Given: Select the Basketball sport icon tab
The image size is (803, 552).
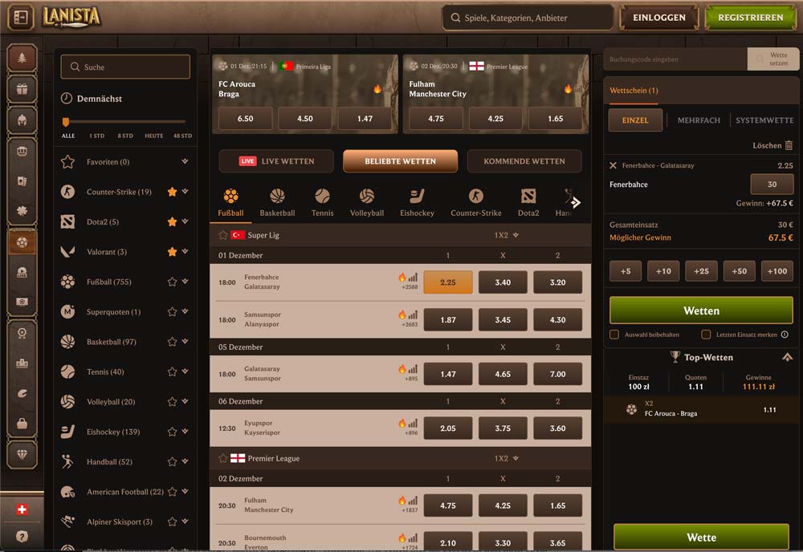Looking at the screenshot, I should coord(277,203).
